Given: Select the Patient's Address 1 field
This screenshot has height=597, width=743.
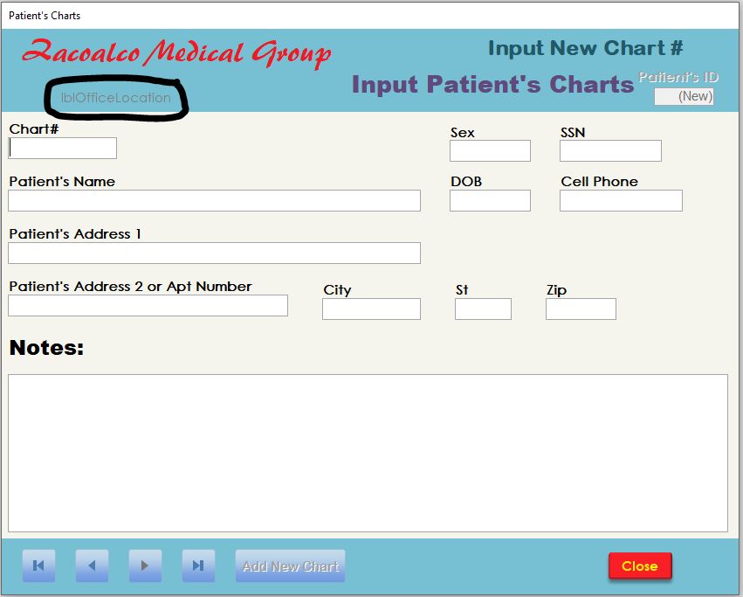Looking at the screenshot, I should 214,253.
